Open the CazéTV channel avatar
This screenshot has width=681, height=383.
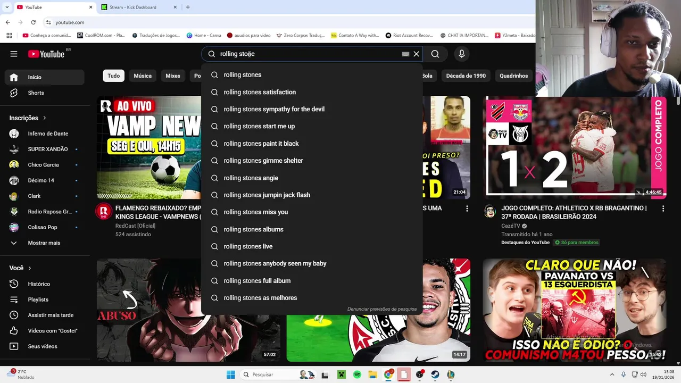[x=490, y=212]
